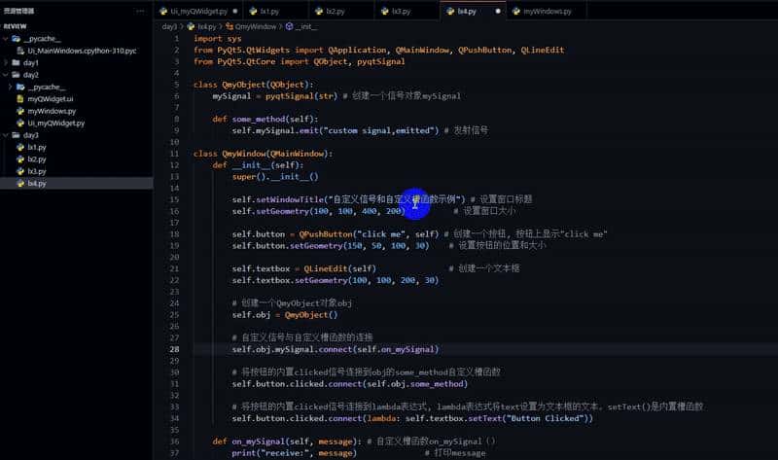Switch to the myWindows.py editor tab
The height and width of the screenshot is (460, 778).
(x=548, y=11)
